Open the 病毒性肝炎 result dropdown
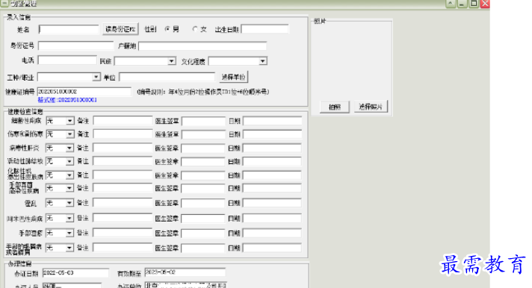532x288 pixels. coord(69,148)
